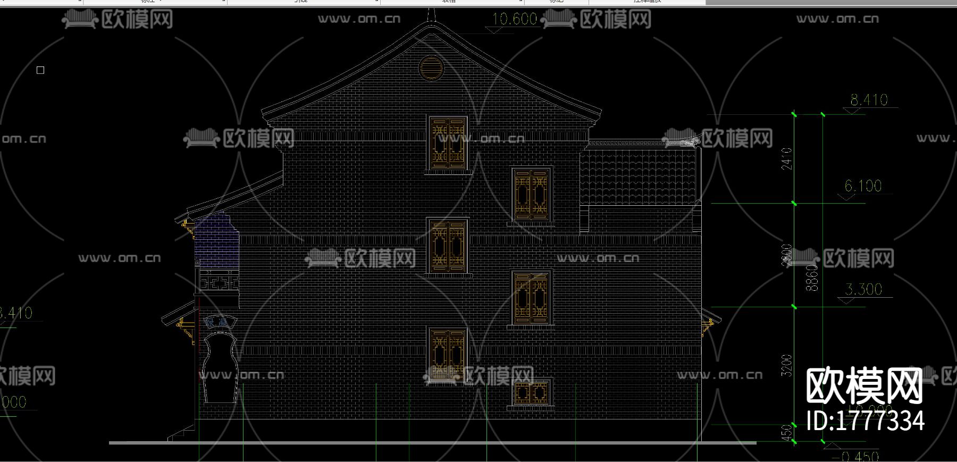Select the 10.600 elevation label at roof peak

pos(515,19)
